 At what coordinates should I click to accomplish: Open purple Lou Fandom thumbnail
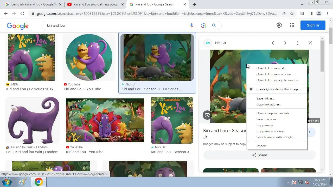(33, 121)
